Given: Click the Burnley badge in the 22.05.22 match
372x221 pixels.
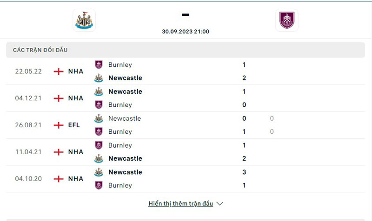Looking at the screenshot, I should tap(99, 65).
